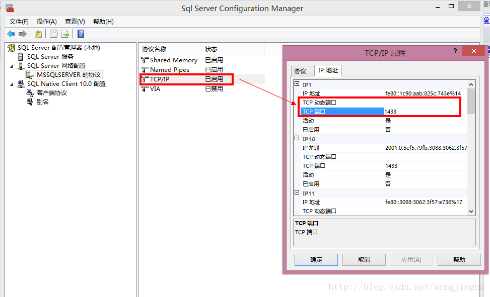Select the IP 地址 tab
The image size is (490, 297).
point(328,70)
